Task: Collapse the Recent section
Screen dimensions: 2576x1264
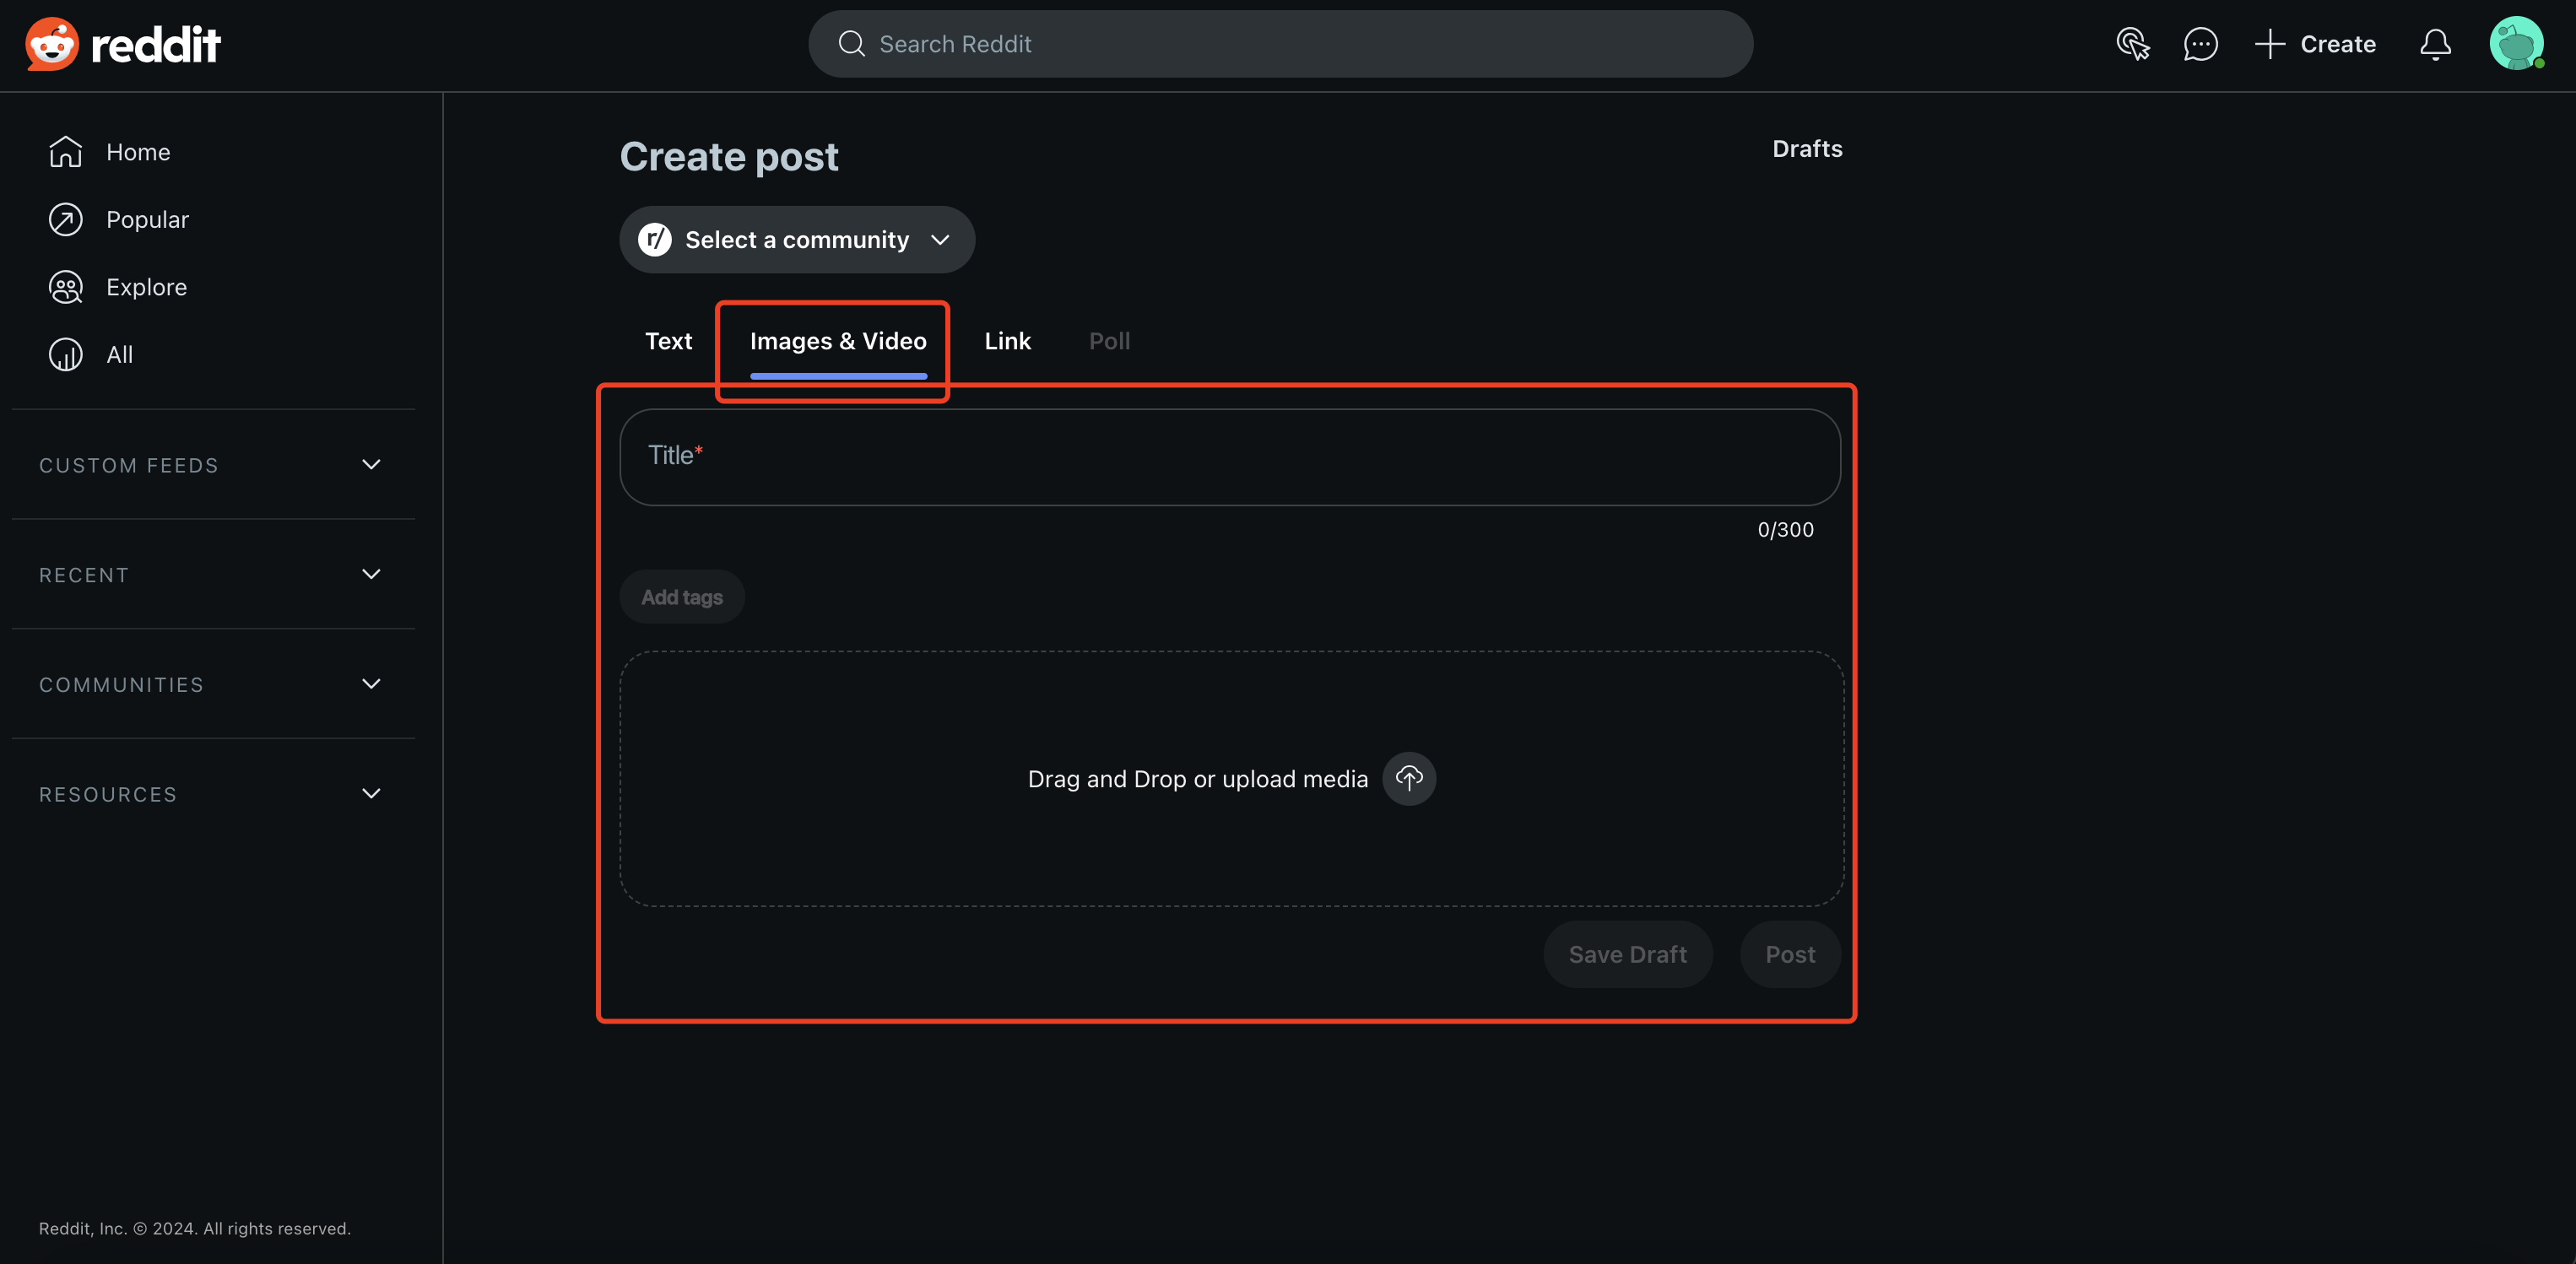Action: (x=371, y=574)
